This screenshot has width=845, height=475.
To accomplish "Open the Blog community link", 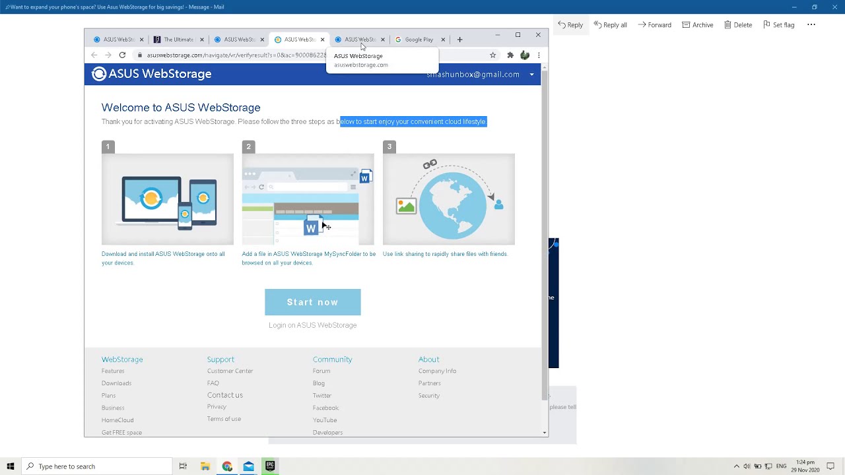I will point(319,383).
